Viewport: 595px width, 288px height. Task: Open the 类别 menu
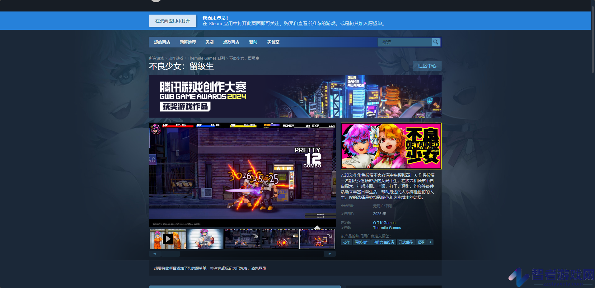coord(209,42)
